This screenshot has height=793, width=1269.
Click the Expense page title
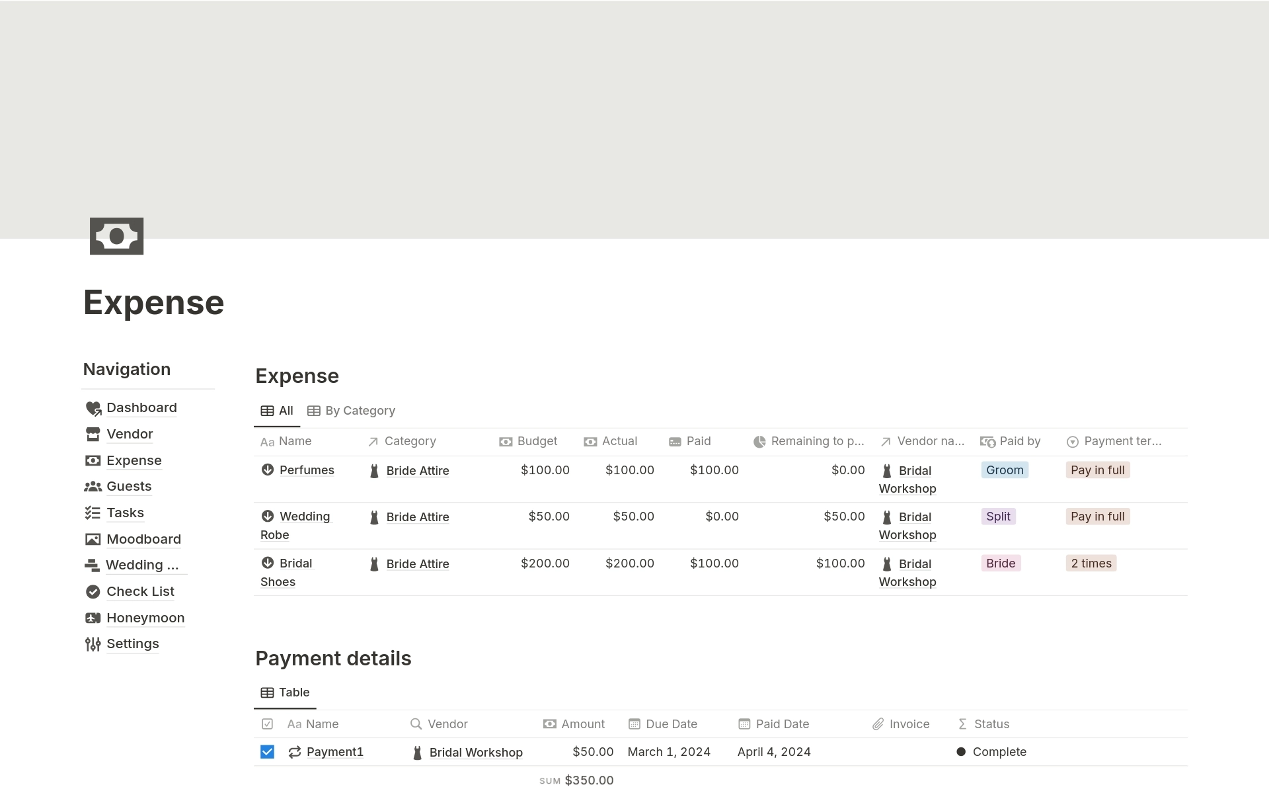coord(154,303)
